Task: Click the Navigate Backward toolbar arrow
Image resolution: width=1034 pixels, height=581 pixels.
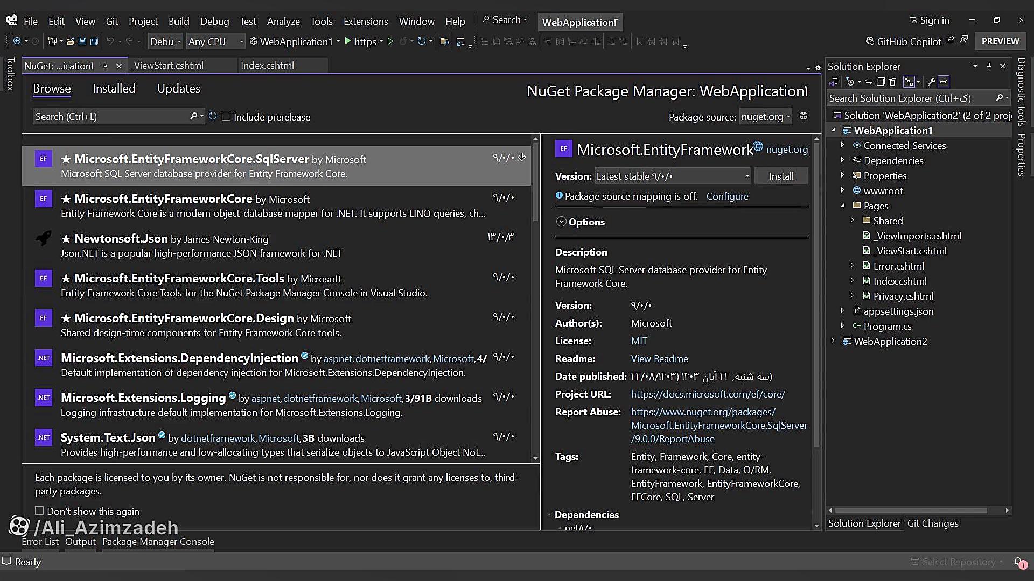Action: tap(17, 41)
